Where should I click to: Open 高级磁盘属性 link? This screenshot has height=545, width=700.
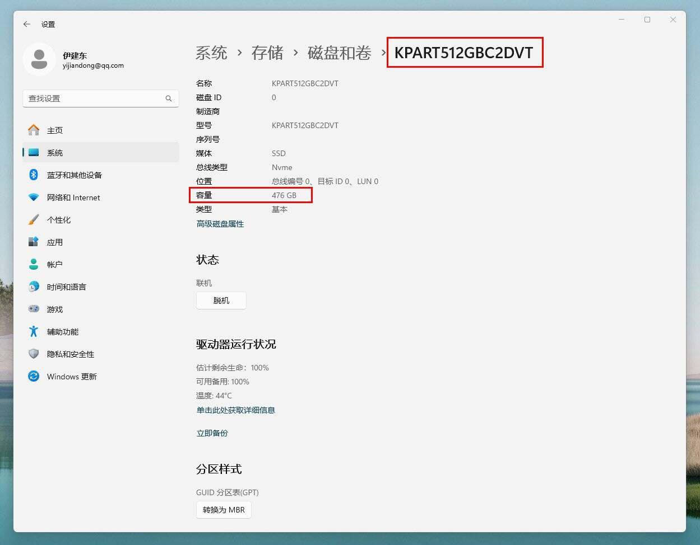220,223
